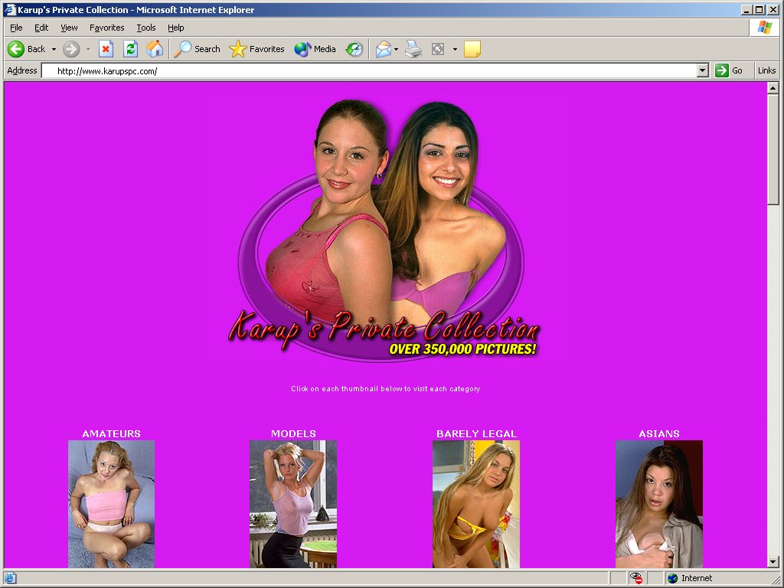This screenshot has width=784, height=588.
Task: Maximize the Internet Explorer window
Action: click(759, 9)
